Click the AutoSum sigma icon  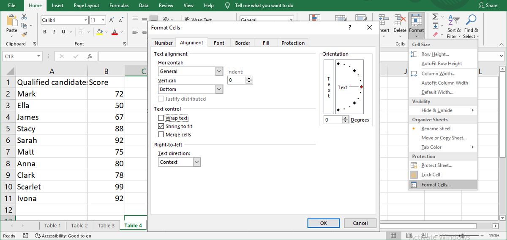pos(435,17)
